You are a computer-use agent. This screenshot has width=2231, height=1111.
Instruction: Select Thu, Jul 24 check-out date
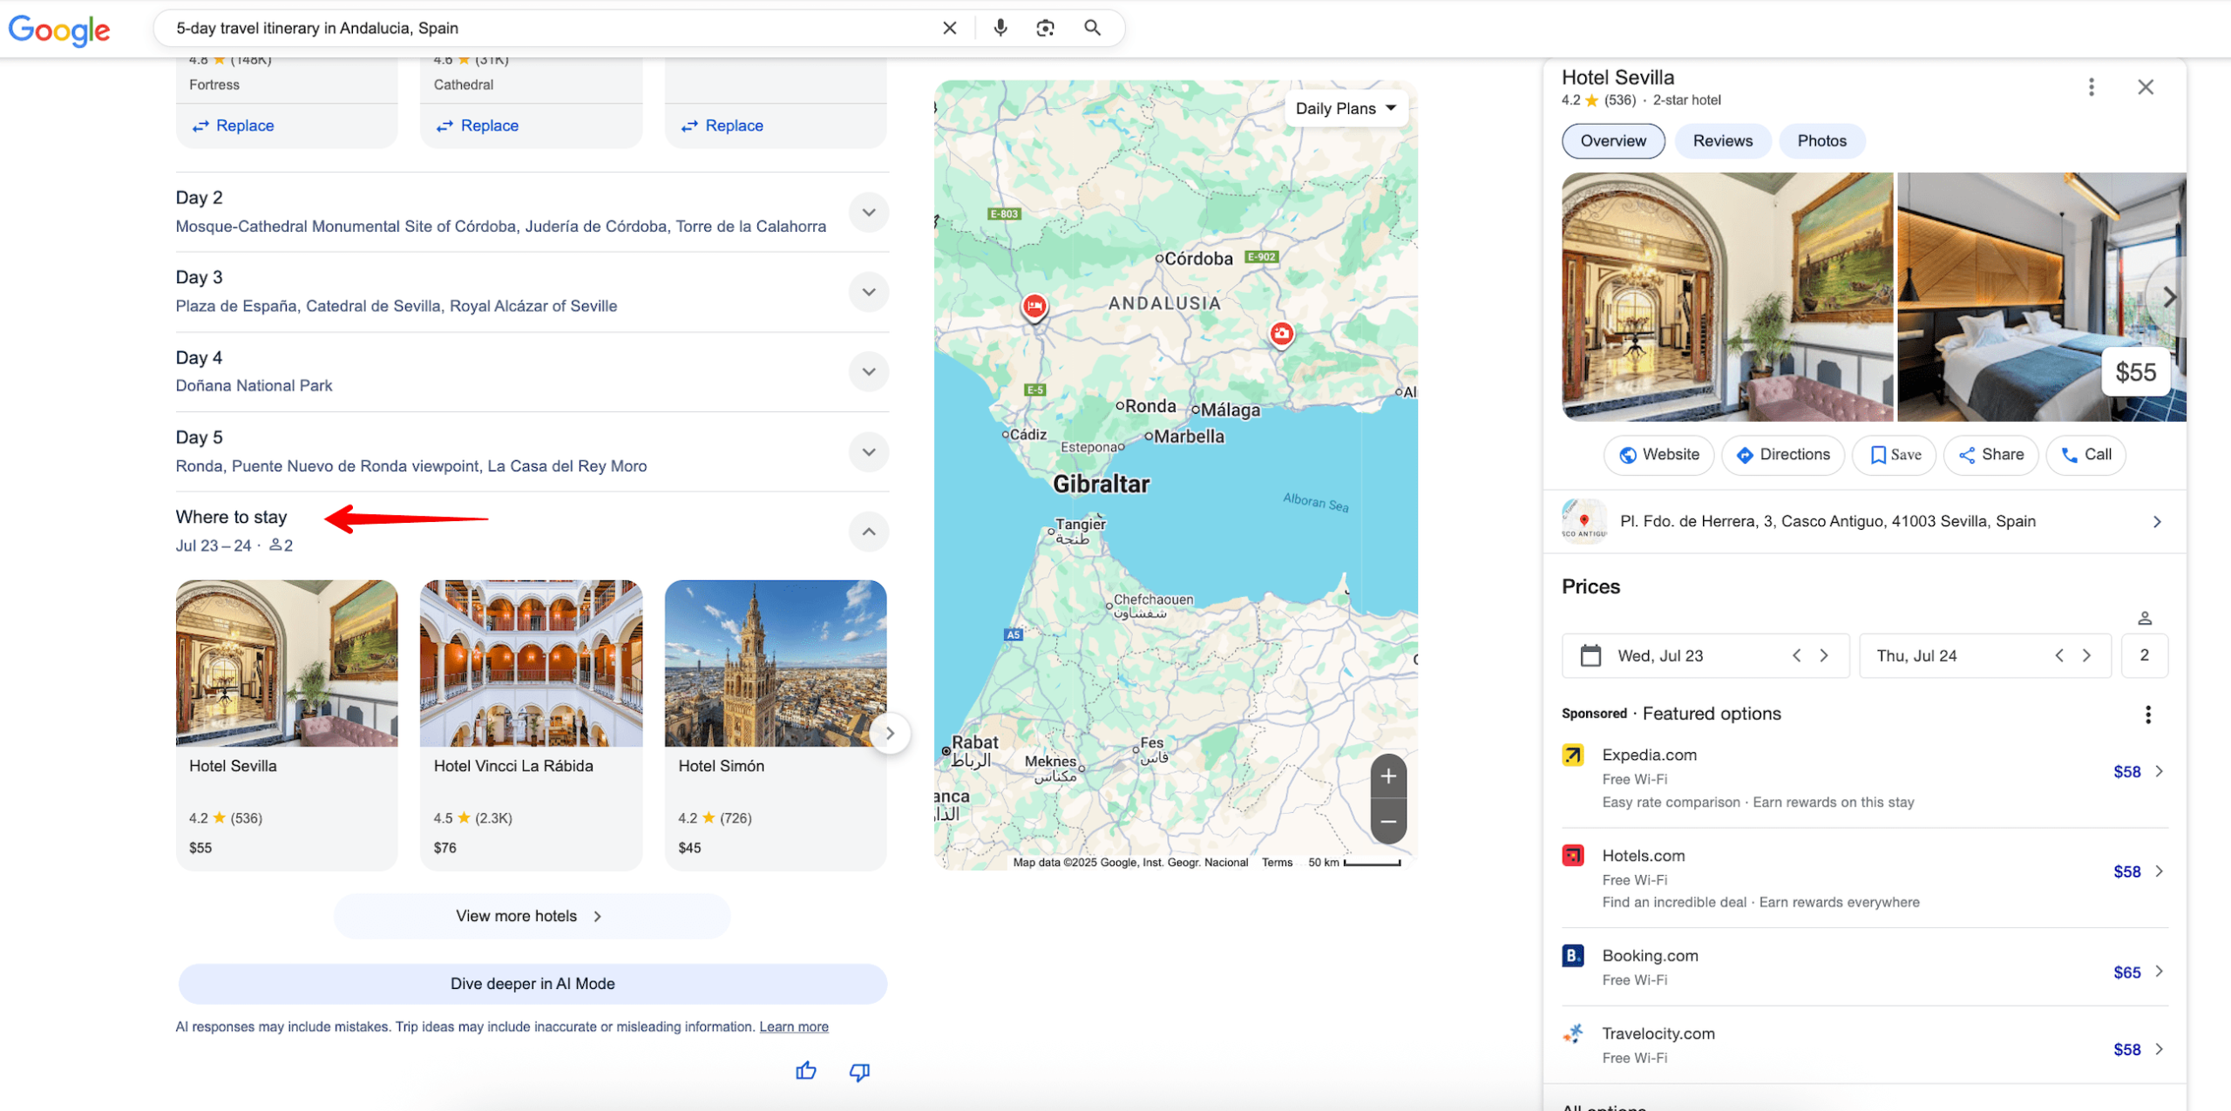(1916, 655)
